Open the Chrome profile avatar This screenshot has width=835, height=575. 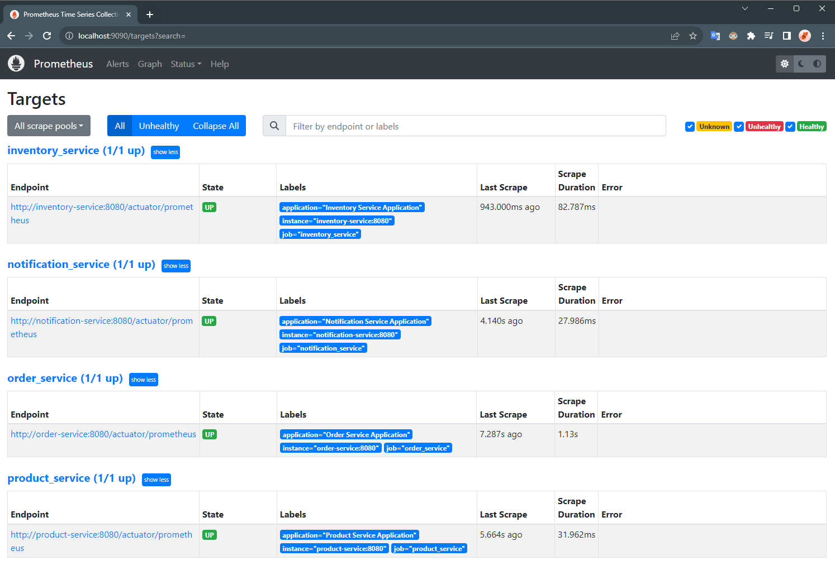[805, 36]
